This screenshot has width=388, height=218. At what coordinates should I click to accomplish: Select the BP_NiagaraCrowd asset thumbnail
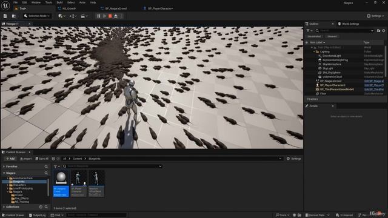[61, 183]
